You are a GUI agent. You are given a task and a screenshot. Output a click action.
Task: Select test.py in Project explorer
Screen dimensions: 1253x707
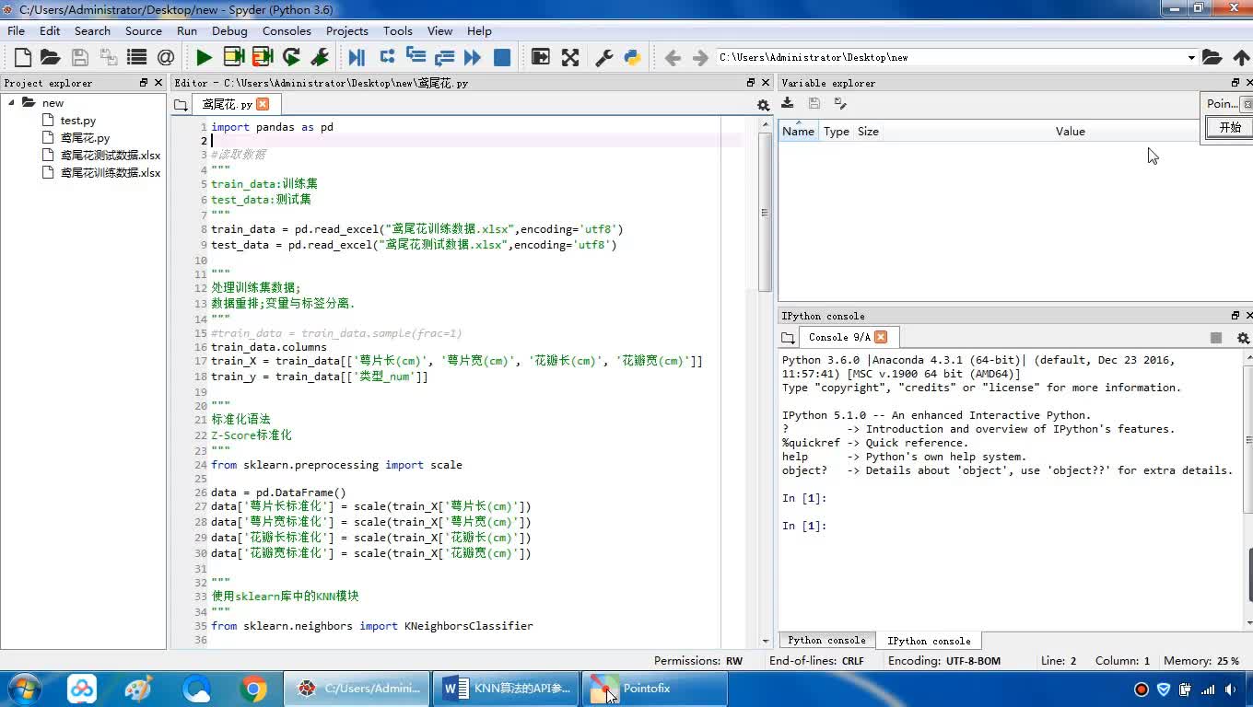point(78,121)
